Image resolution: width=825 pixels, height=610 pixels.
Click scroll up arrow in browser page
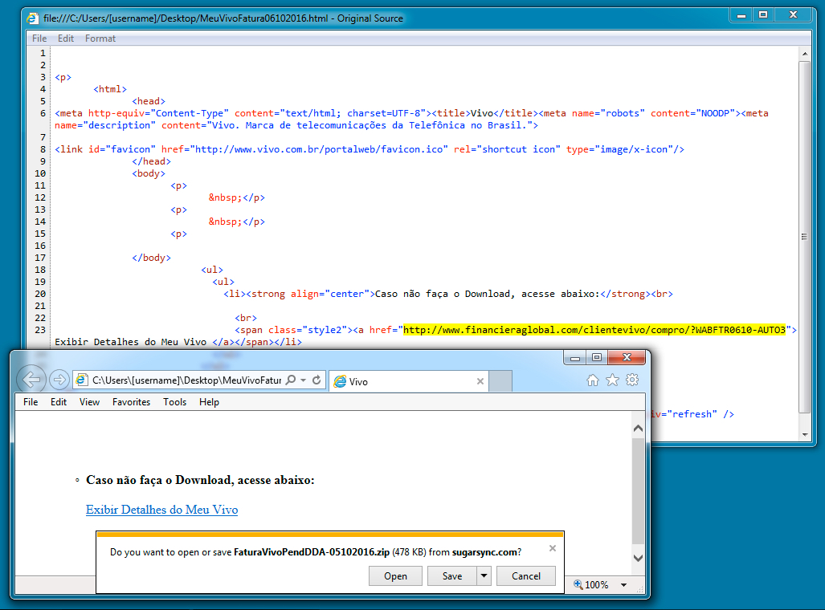pos(638,428)
